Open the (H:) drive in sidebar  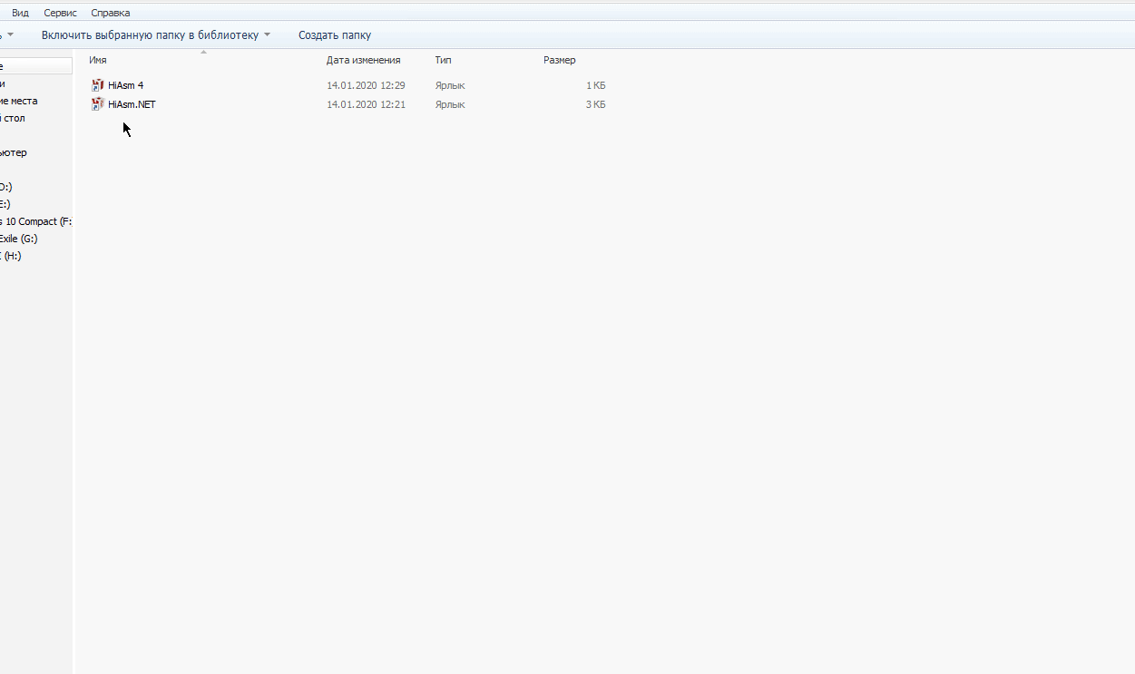[x=11, y=256]
